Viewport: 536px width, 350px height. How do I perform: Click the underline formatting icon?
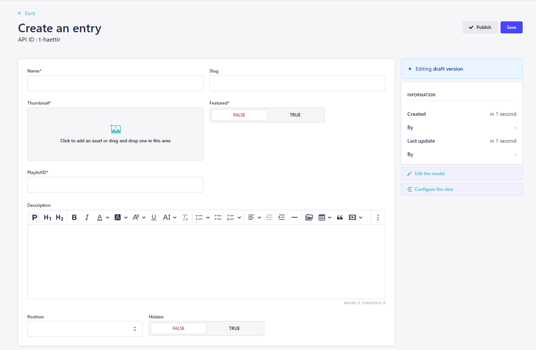[x=154, y=218]
